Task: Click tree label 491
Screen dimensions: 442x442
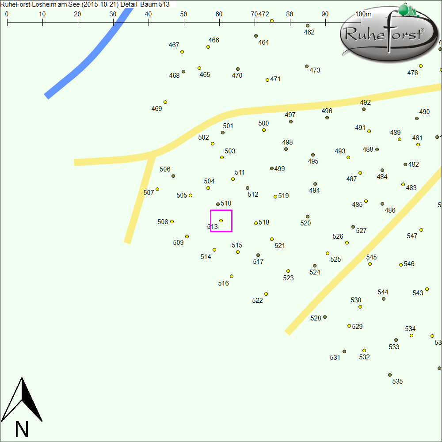Action: point(360,128)
